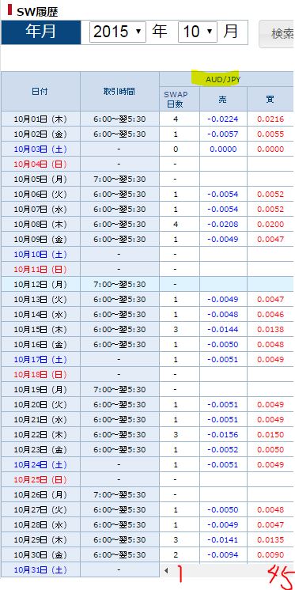Open the month dropdown showing 10

pos(198,32)
